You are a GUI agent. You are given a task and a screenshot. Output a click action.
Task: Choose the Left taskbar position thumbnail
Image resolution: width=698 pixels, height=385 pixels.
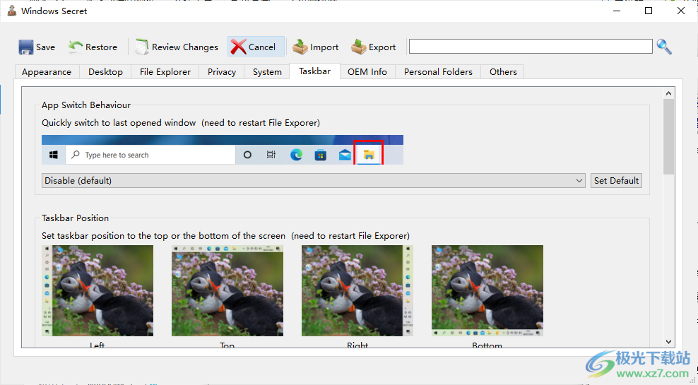click(x=97, y=290)
